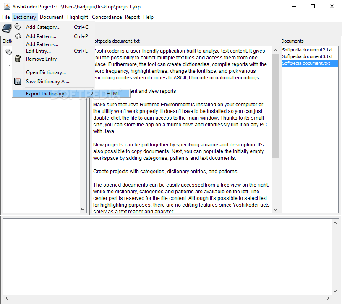Click bottom pane scroll left arrow
The height and width of the screenshot is (305, 342).
(7, 298)
